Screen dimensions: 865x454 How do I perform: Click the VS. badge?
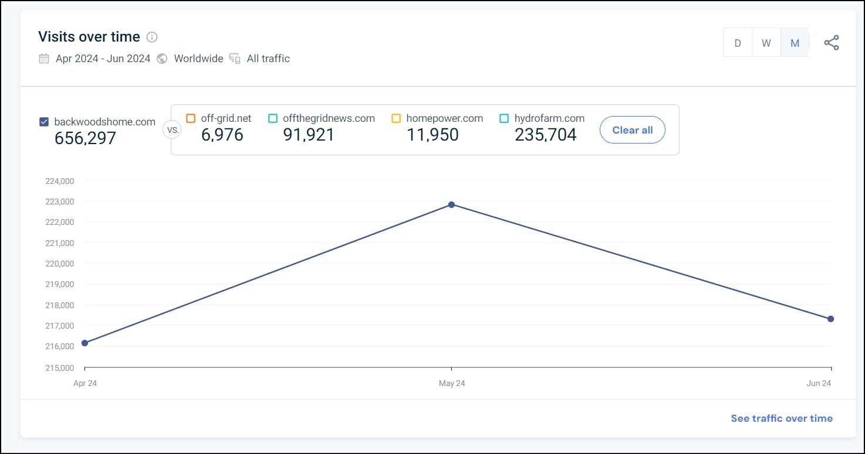tap(173, 130)
